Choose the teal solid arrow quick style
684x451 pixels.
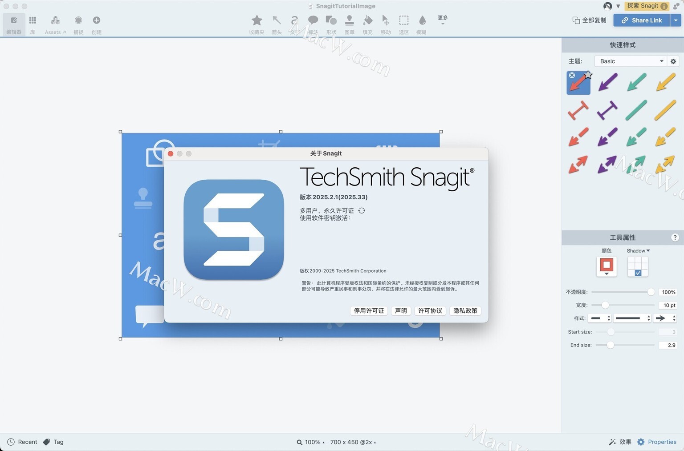[636, 82]
